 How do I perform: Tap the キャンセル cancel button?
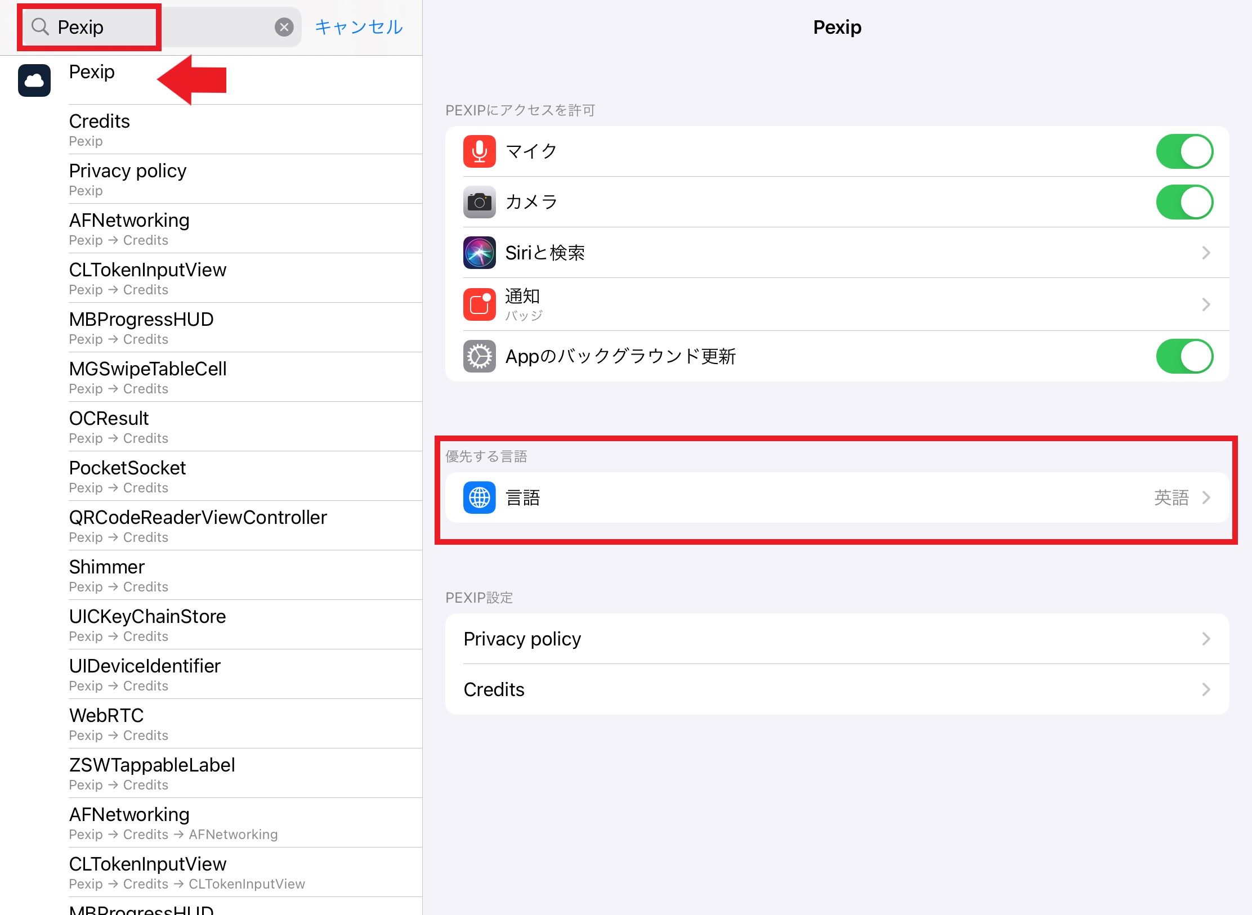point(359,27)
